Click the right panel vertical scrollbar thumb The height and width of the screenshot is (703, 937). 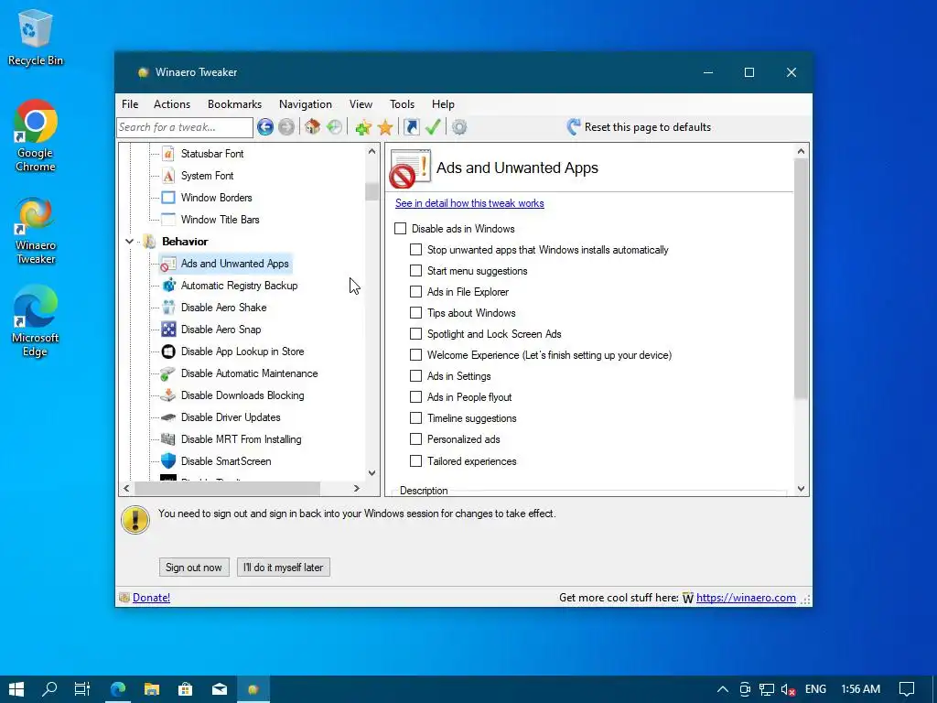tap(801, 278)
